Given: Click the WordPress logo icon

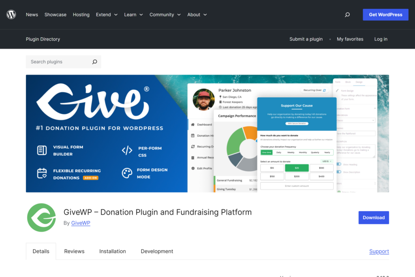Looking at the screenshot, I should (11, 14).
